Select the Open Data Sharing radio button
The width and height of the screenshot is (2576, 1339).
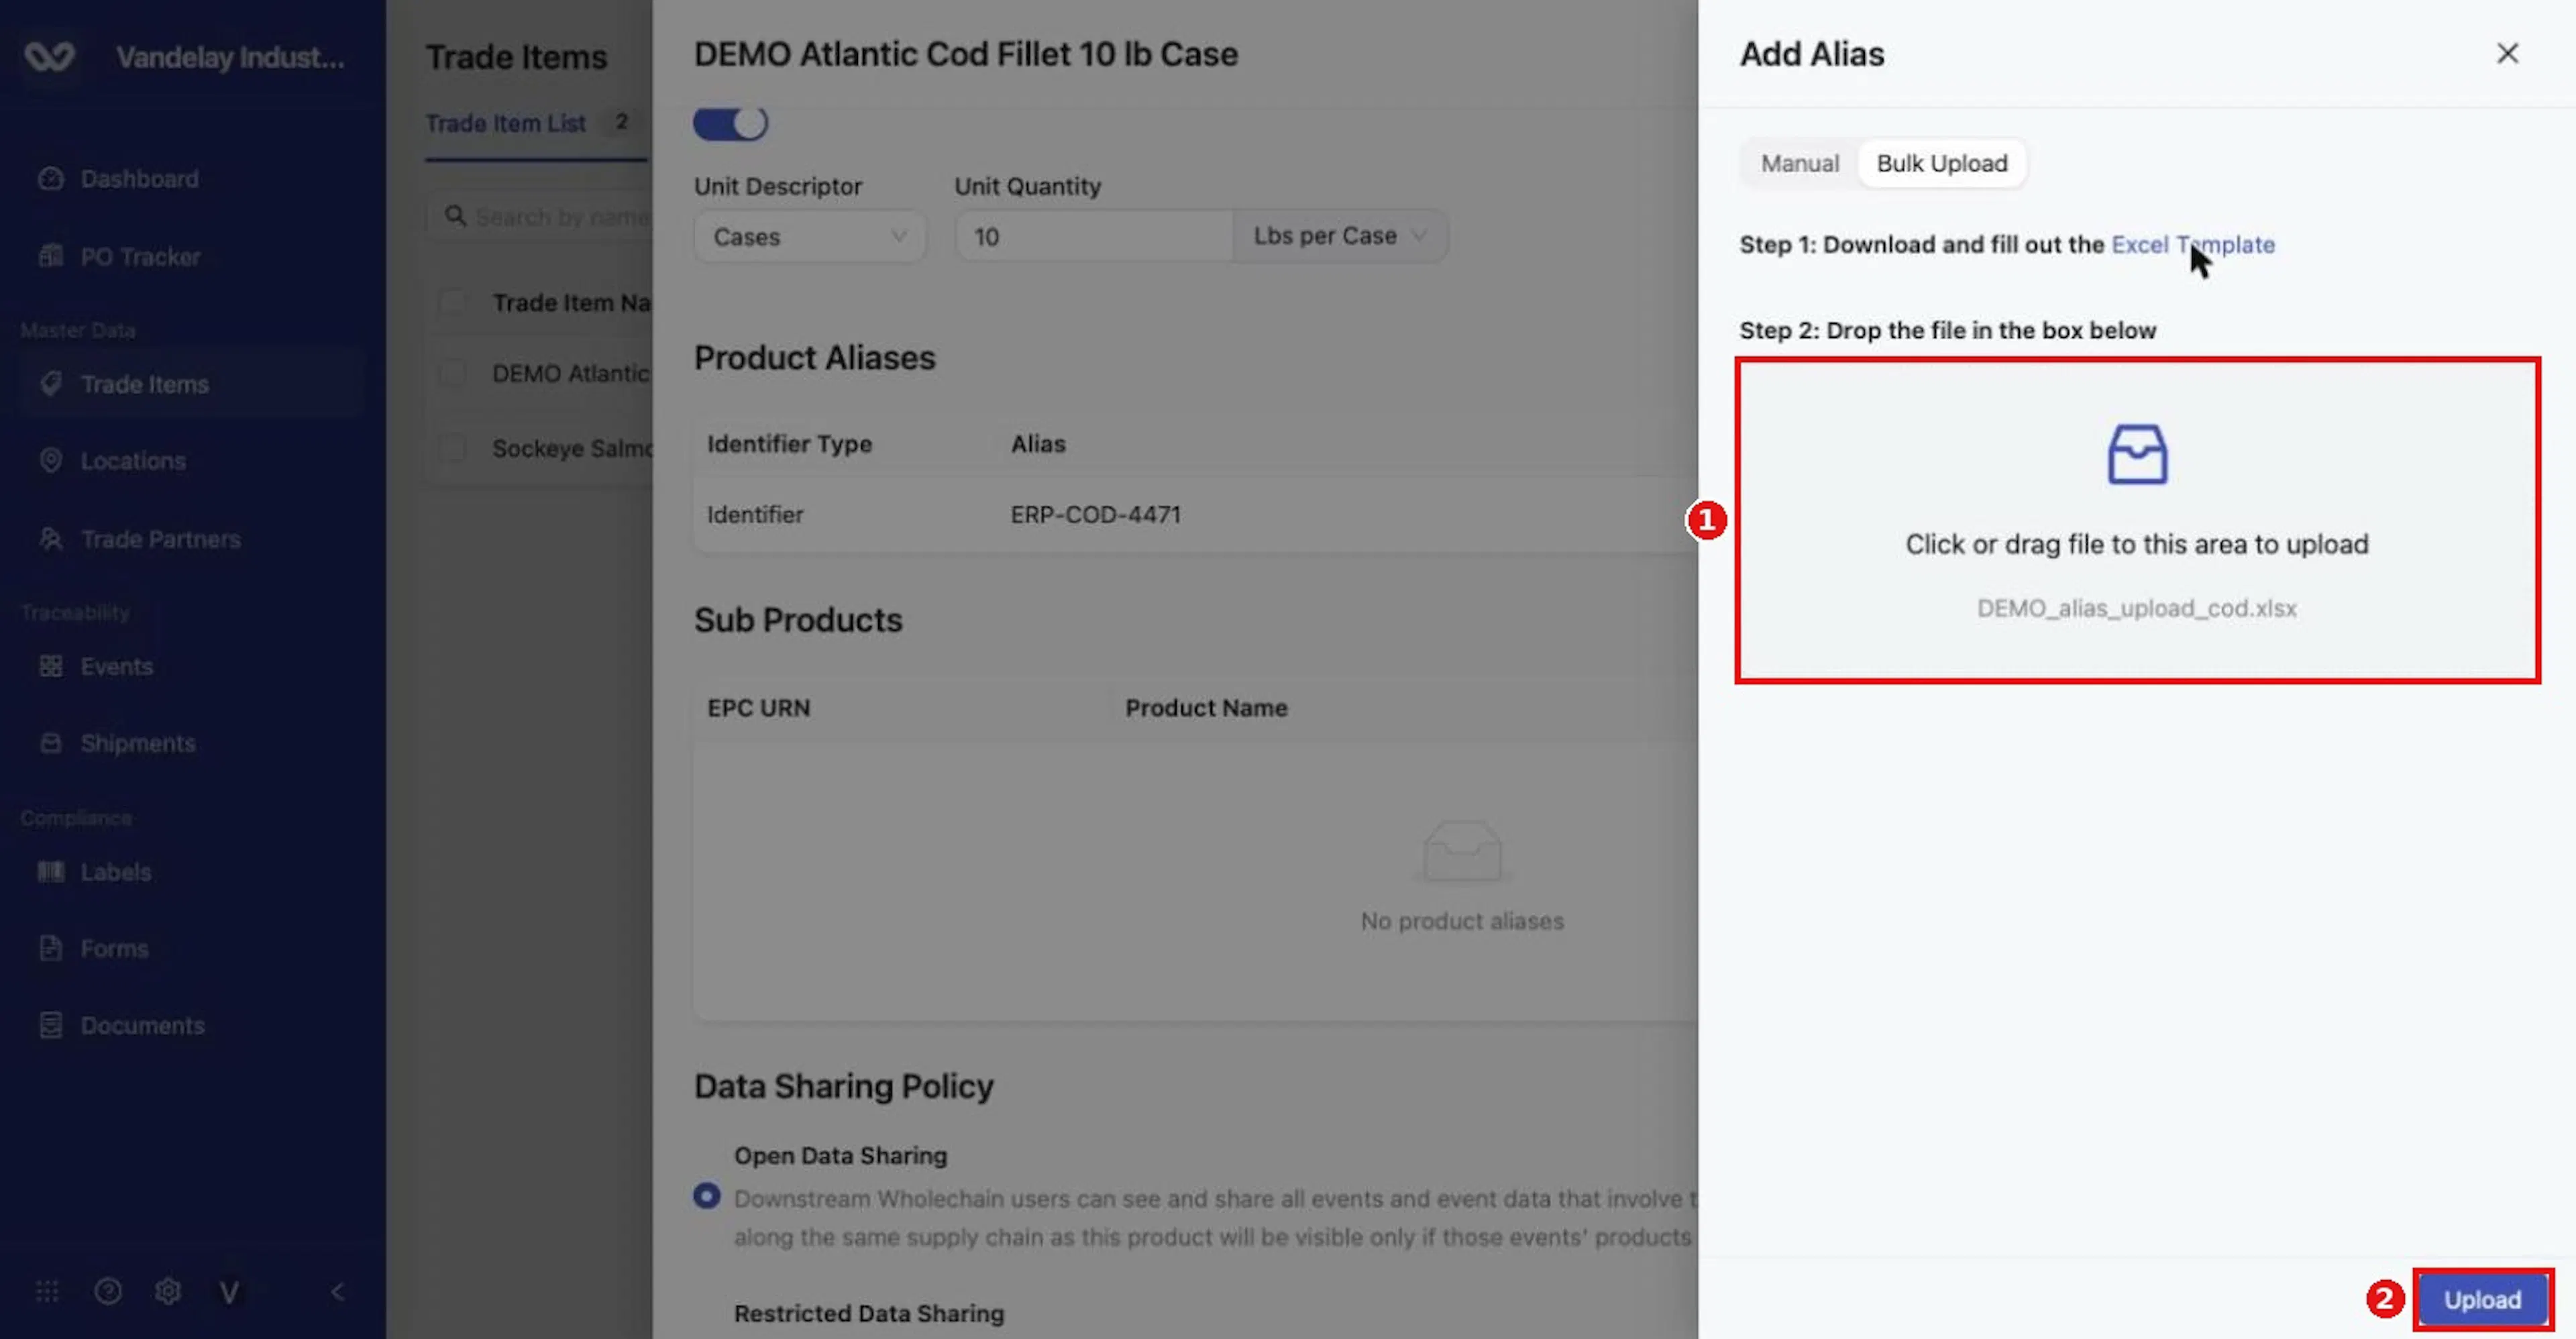pyautogui.click(x=707, y=1196)
